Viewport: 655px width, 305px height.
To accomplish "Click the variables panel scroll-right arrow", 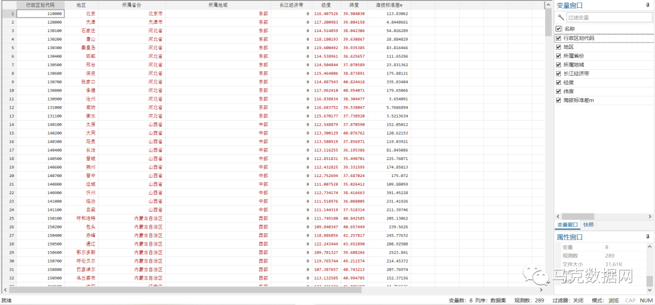I will [650, 216].
